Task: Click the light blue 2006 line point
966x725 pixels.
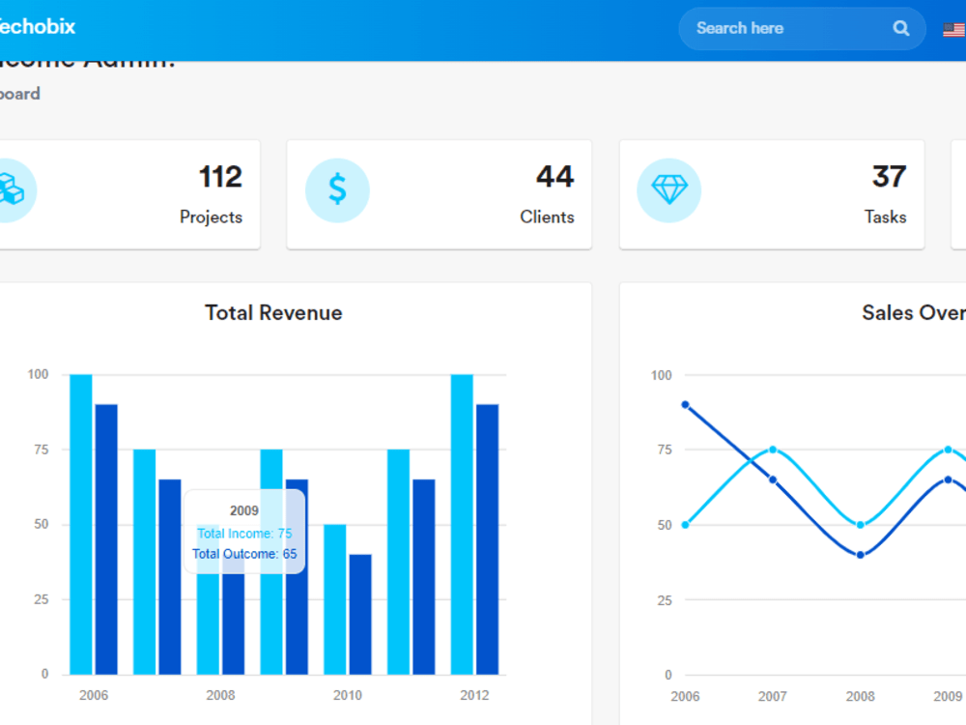Action: [685, 525]
